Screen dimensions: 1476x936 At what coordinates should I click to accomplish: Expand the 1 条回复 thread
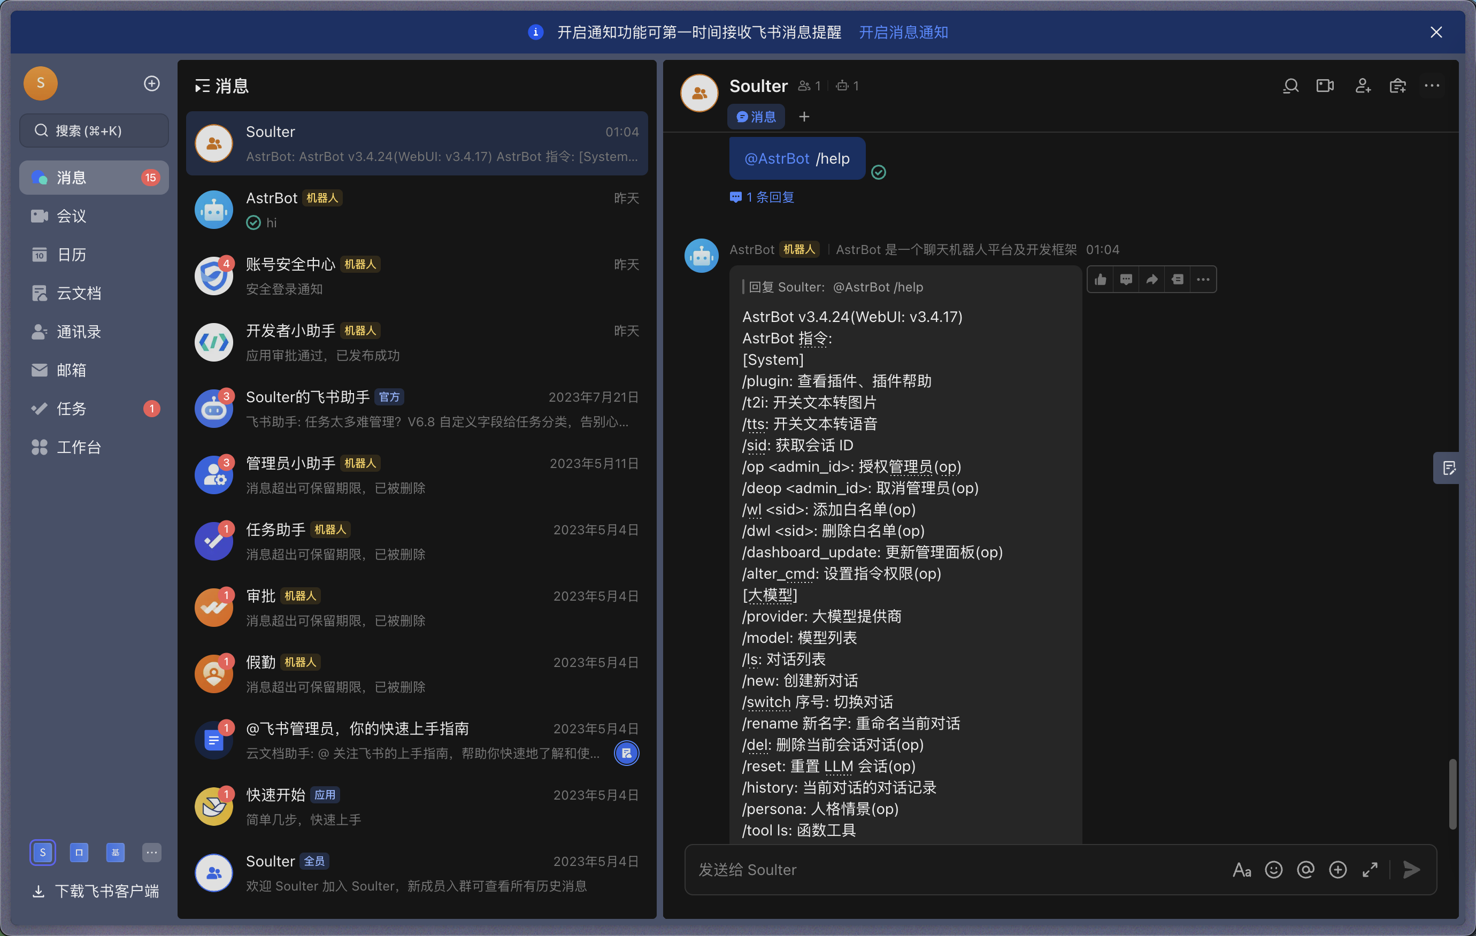click(762, 197)
